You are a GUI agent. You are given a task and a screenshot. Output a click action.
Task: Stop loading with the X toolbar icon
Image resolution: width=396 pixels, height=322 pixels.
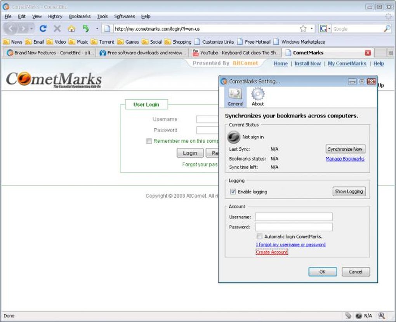point(57,28)
